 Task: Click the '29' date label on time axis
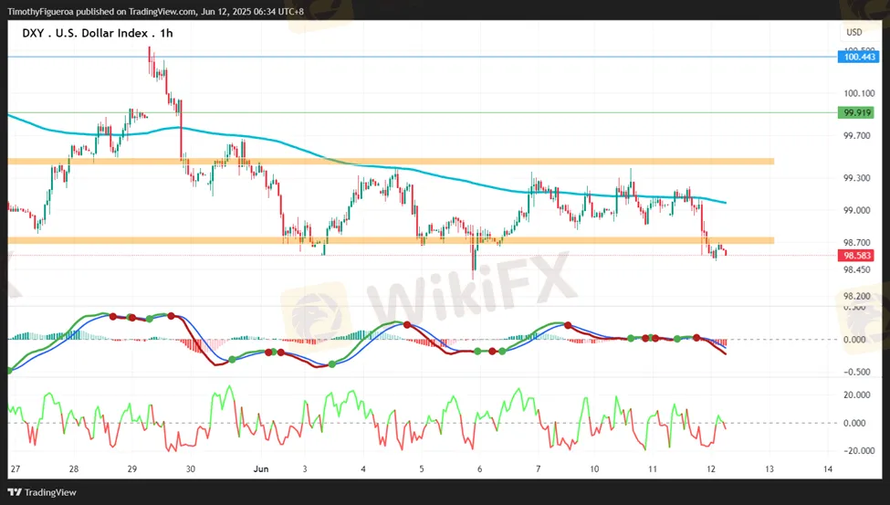132,468
